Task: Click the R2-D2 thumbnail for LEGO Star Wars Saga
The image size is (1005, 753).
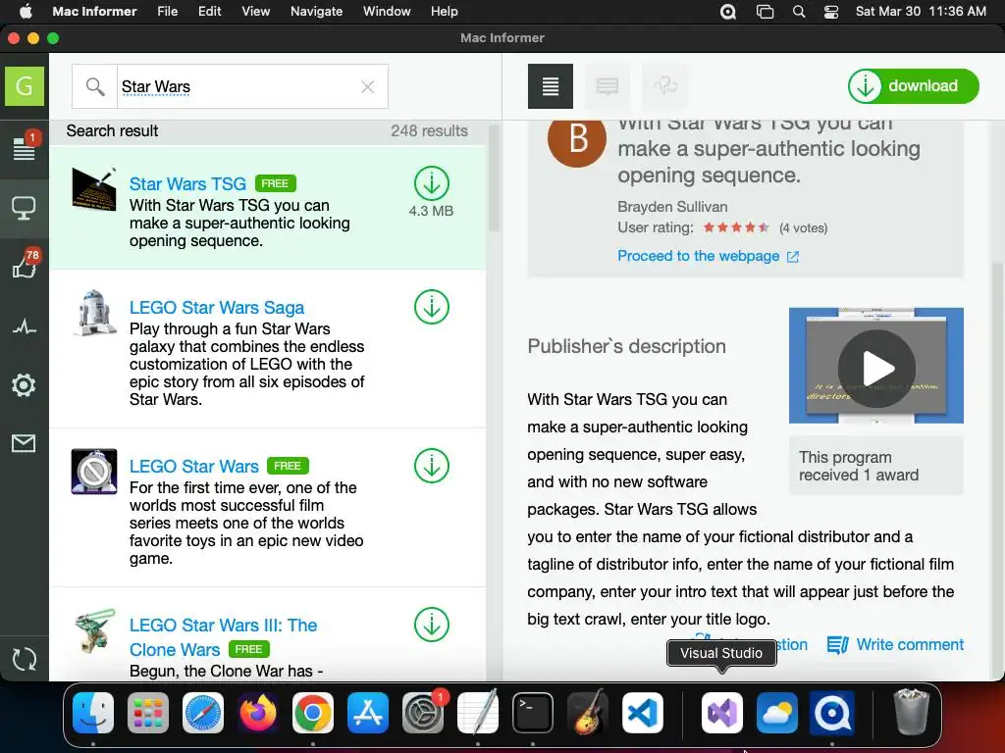Action: 94,313
